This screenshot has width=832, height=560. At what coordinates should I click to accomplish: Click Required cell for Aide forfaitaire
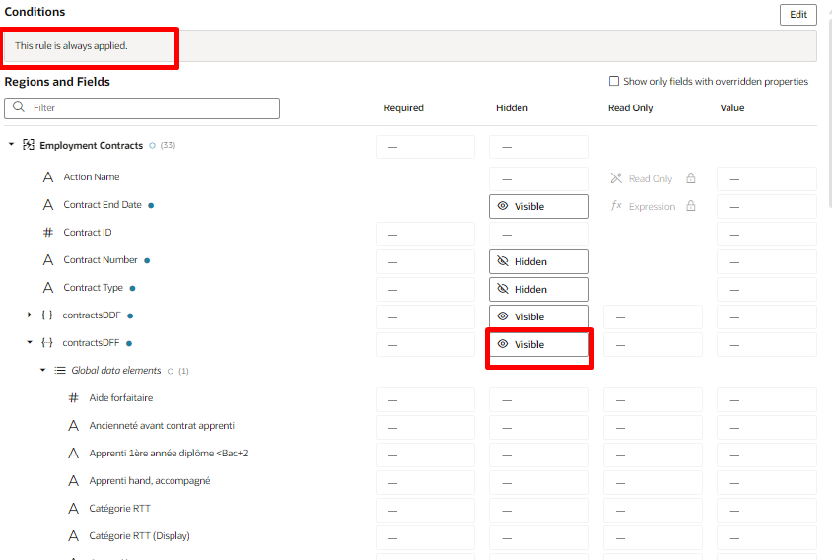[425, 400]
